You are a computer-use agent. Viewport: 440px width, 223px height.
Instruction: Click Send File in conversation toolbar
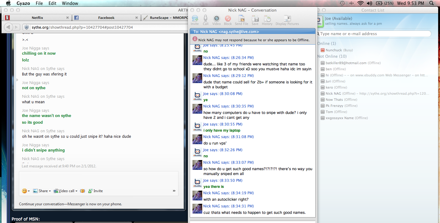pos(241,20)
